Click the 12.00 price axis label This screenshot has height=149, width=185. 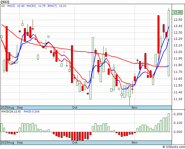[178, 52]
